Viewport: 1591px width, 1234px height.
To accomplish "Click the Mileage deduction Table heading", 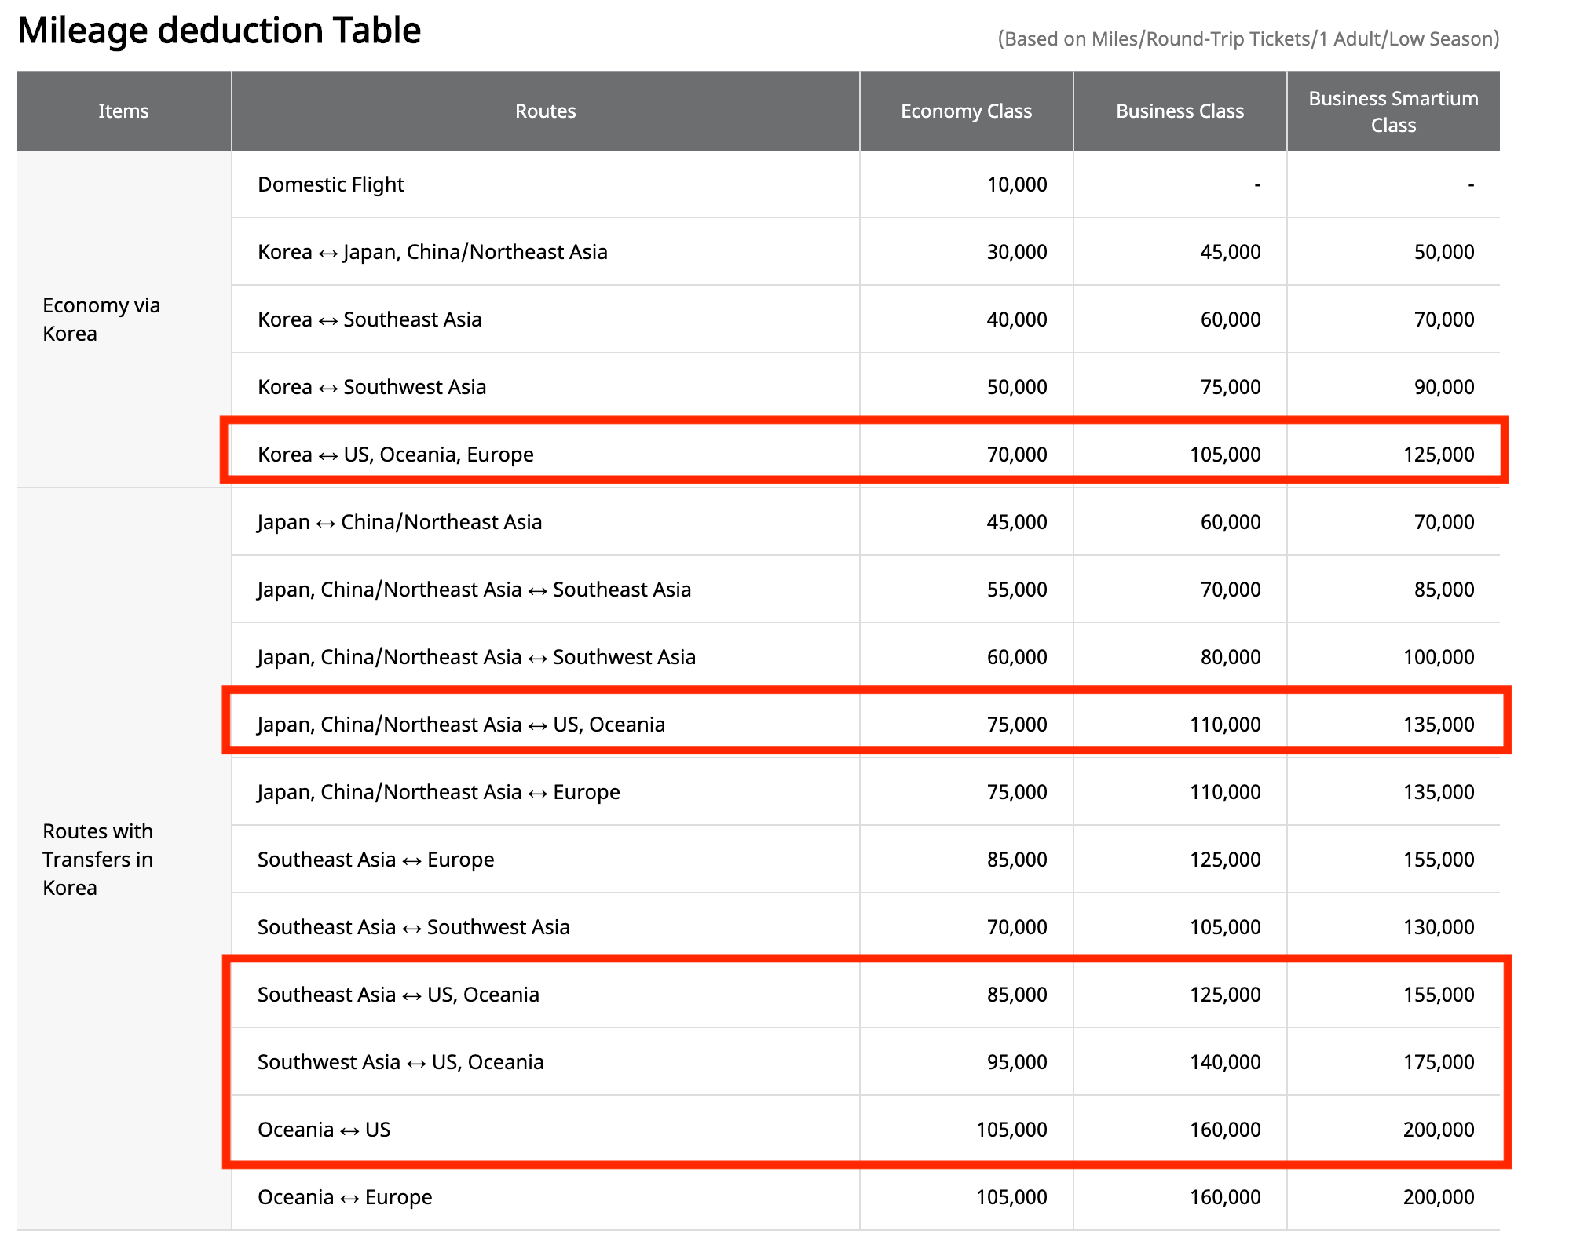I will point(219,31).
